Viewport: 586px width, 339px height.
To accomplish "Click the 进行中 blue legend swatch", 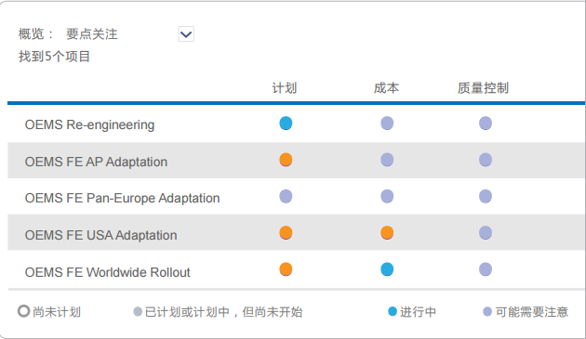I will [x=393, y=311].
